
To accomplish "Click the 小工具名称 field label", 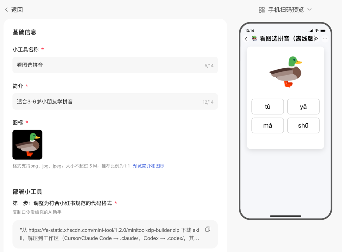I will 26,50.
